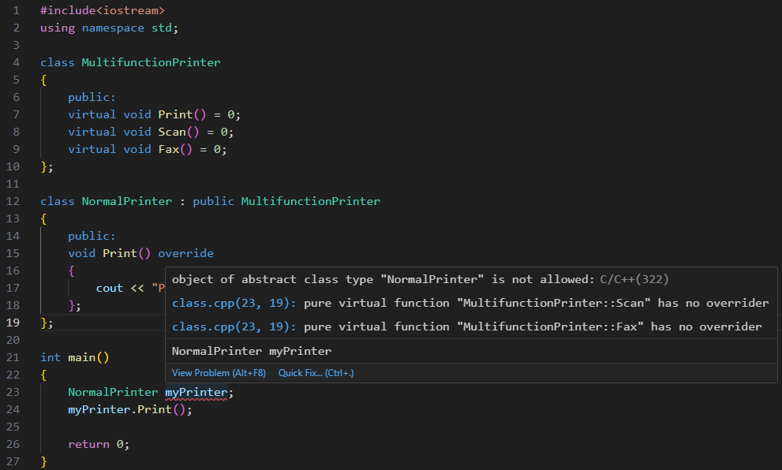
Task: Click Print() definition name on line 15
Action: [x=126, y=253]
